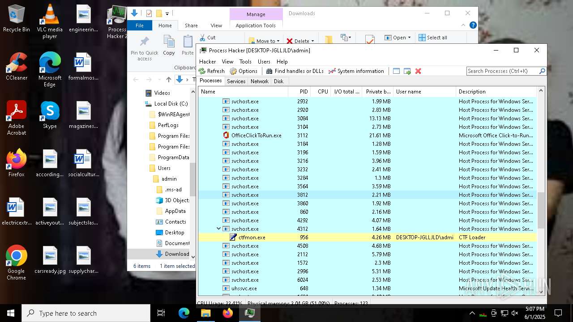This screenshot has width=573, height=322.
Task: Open VLC media player shortcut
Action: 50,21
